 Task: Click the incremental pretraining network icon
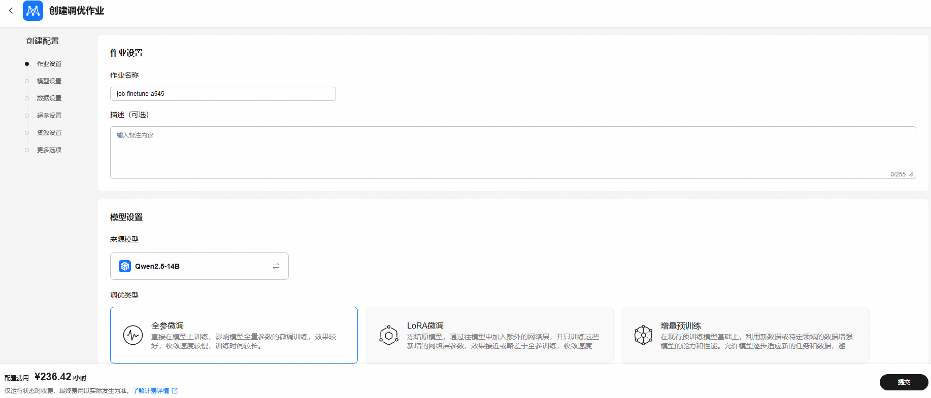(643, 335)
